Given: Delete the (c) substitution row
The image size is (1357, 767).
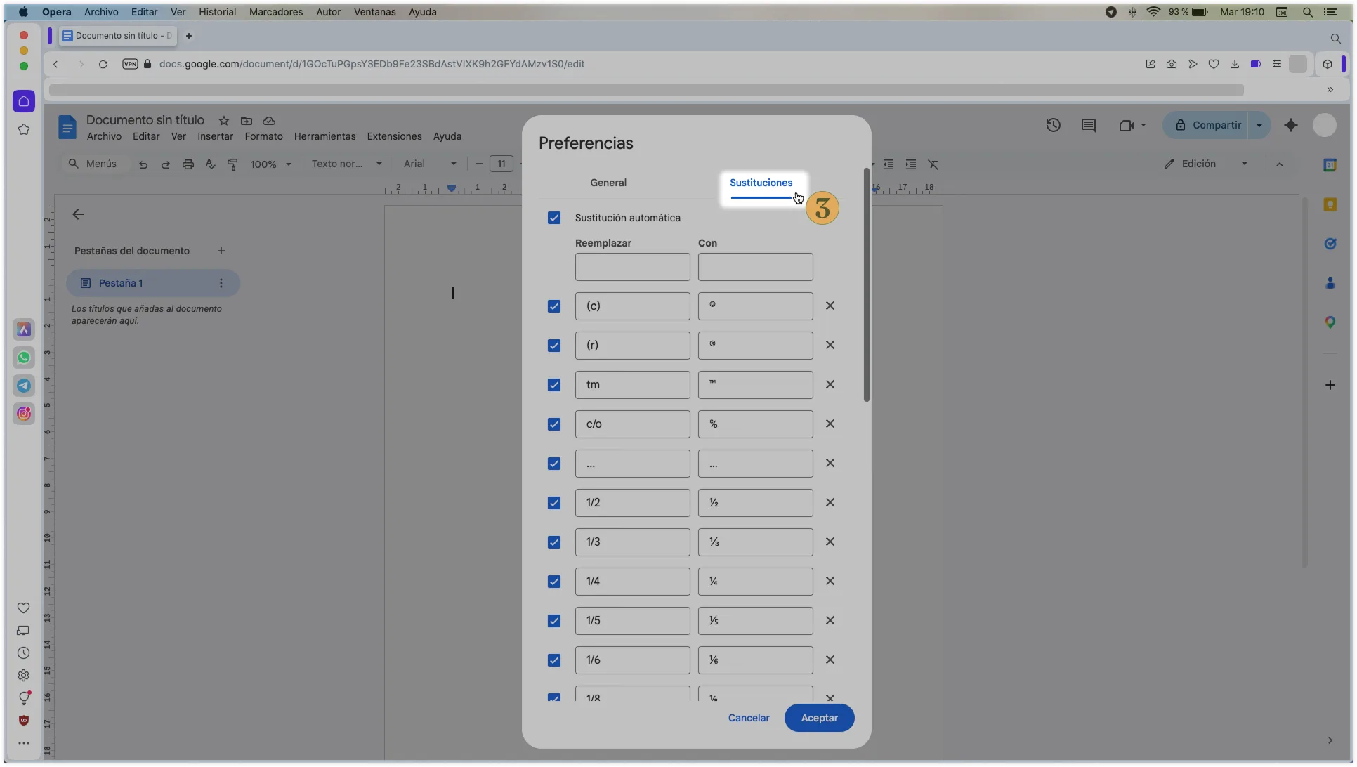Looking at the screenshot, I should 830,306.
